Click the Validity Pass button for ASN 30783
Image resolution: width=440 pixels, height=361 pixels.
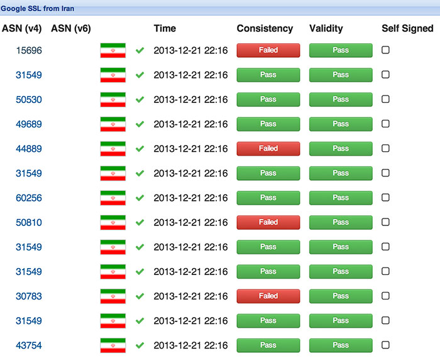[341, 296]
